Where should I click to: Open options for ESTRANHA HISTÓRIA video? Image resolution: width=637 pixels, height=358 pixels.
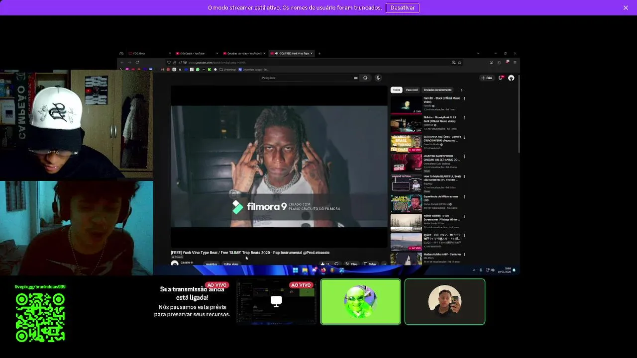click(x=464, y=137)
